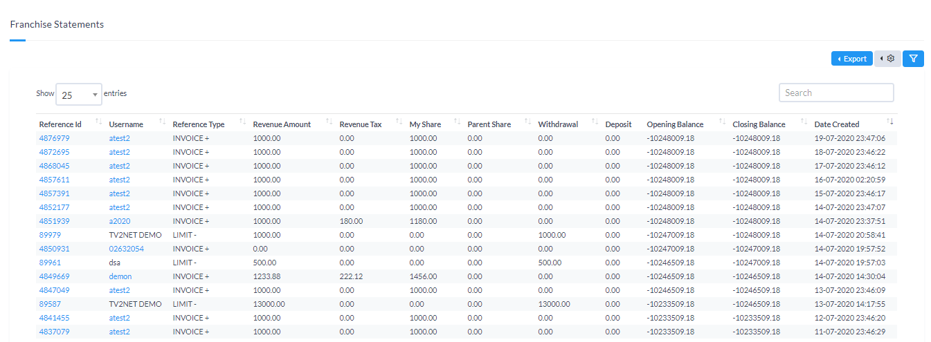Sort by Reference Type column header
This screenshot has width=931, height=342.
pyautogui.click(x=199, y=124)
